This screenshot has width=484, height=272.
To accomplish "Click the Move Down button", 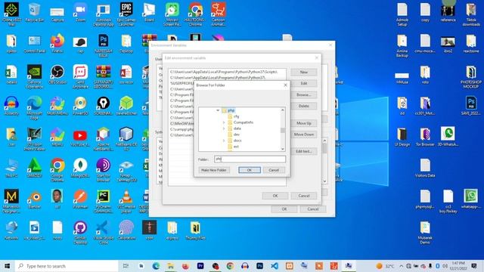I will 304,134.
